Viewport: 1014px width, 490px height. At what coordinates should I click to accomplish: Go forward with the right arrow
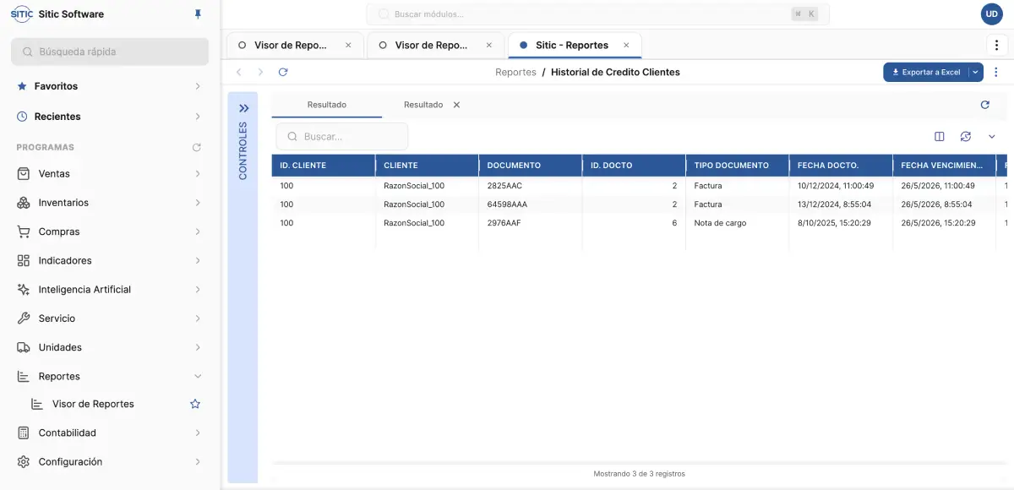260,72
